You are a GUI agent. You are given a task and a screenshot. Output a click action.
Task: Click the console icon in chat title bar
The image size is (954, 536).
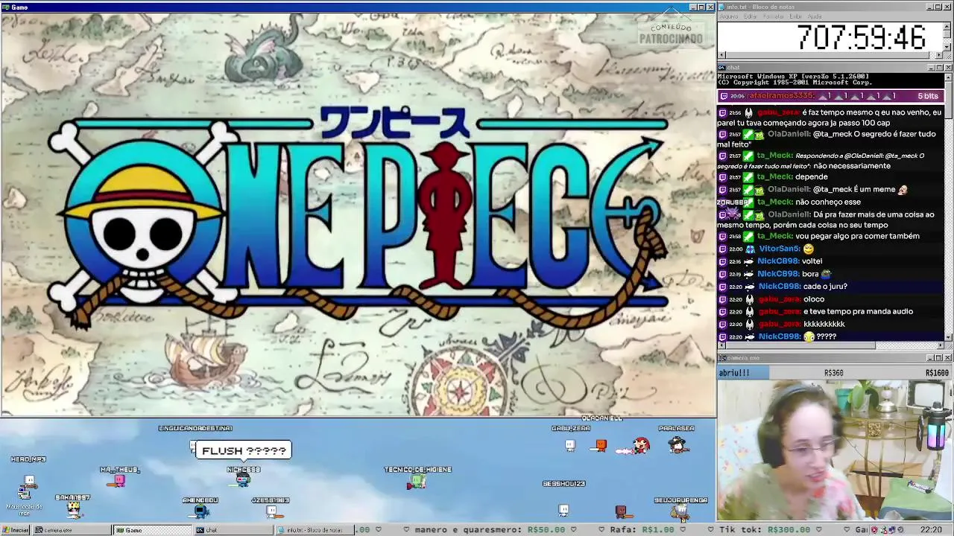[x=721, y=68]
